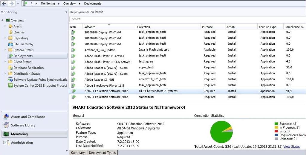The width and height of the screenshot is (306, 155).
Task: Click the Distribution Status folder icon
Action: (10, 73)
